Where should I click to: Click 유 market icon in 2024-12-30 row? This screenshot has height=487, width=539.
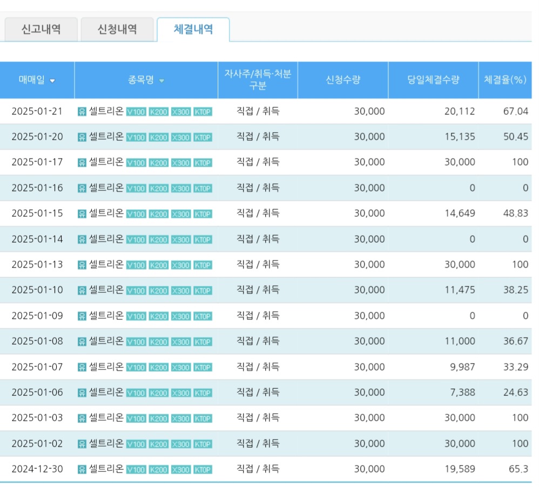click(82, 470)
